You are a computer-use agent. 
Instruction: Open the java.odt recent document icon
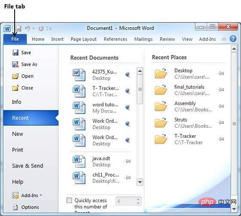(79, 162)
